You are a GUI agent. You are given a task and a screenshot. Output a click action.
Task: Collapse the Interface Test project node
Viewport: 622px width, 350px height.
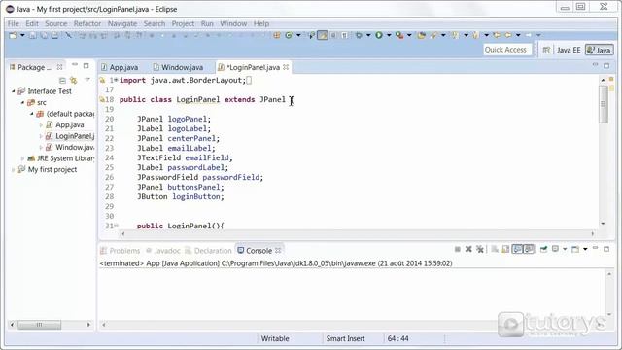click(14, 91)
